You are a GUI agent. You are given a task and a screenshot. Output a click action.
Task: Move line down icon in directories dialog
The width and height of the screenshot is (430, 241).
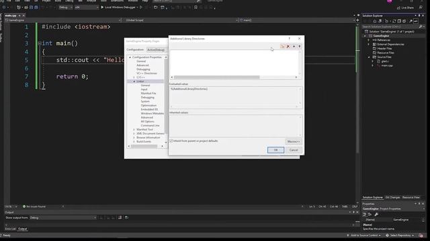pos(294,46)
